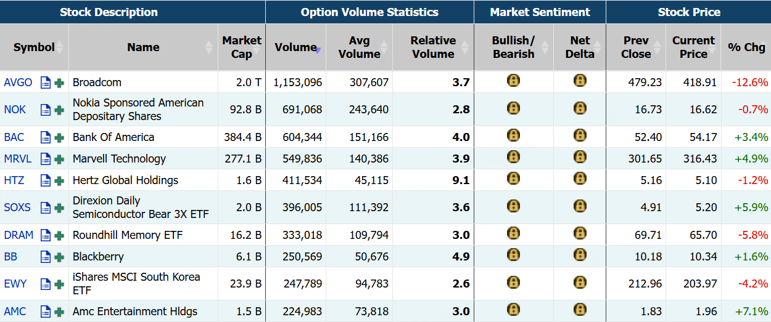
Task: Click the Bullish/Bearish lock icon for Blackberry
Action: point(513,254)
